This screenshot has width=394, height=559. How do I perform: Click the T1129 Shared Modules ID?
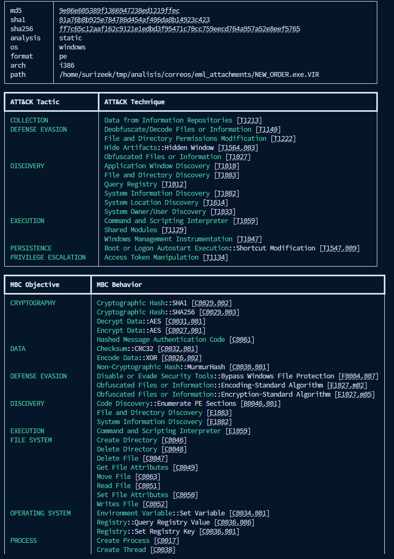pyautogui.click(x=174, y=230)
